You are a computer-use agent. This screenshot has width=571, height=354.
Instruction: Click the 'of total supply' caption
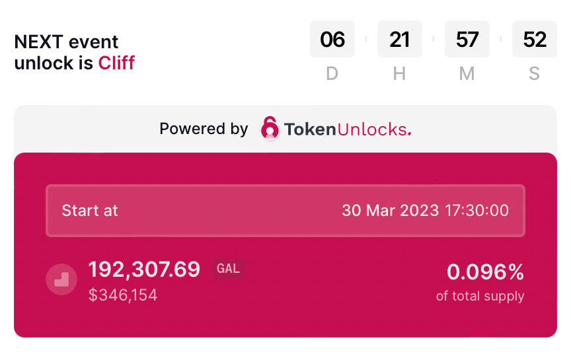tap(480, 296)
